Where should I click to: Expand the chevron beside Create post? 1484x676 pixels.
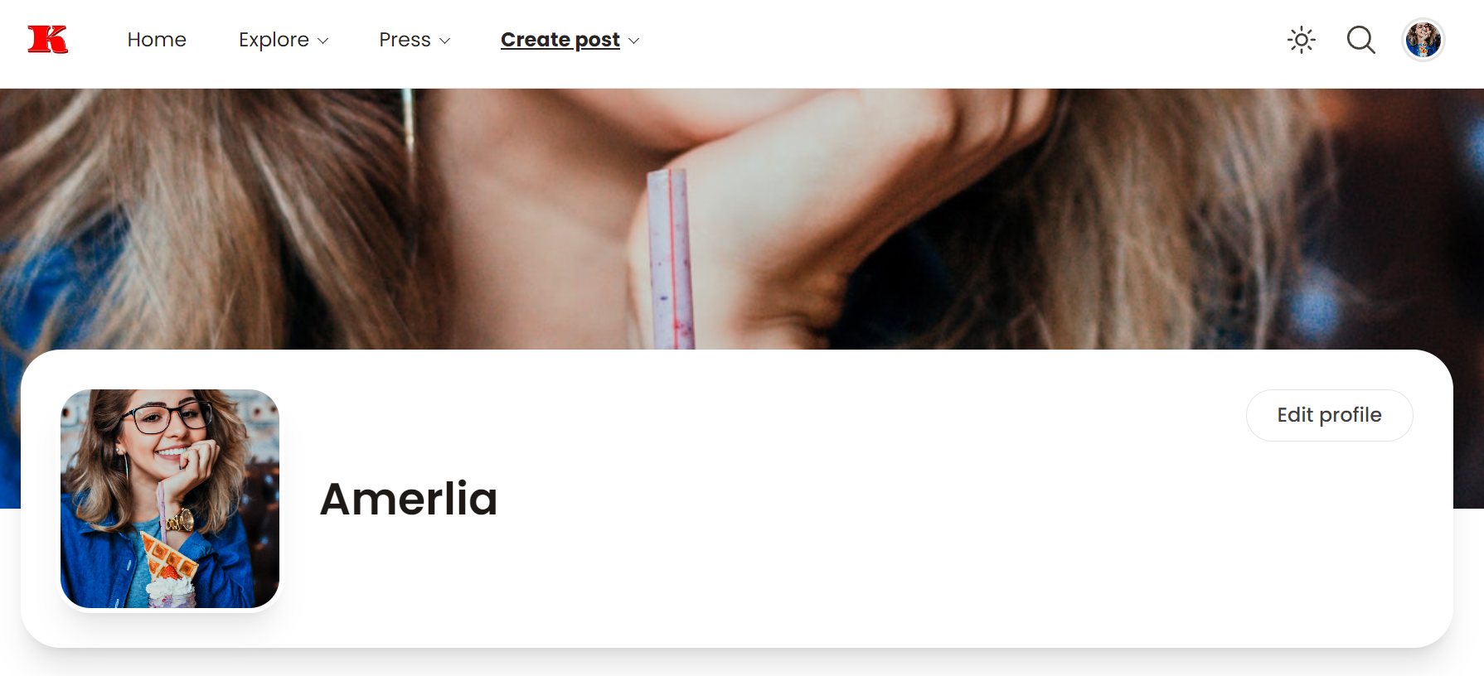click(x=634, y=41)
